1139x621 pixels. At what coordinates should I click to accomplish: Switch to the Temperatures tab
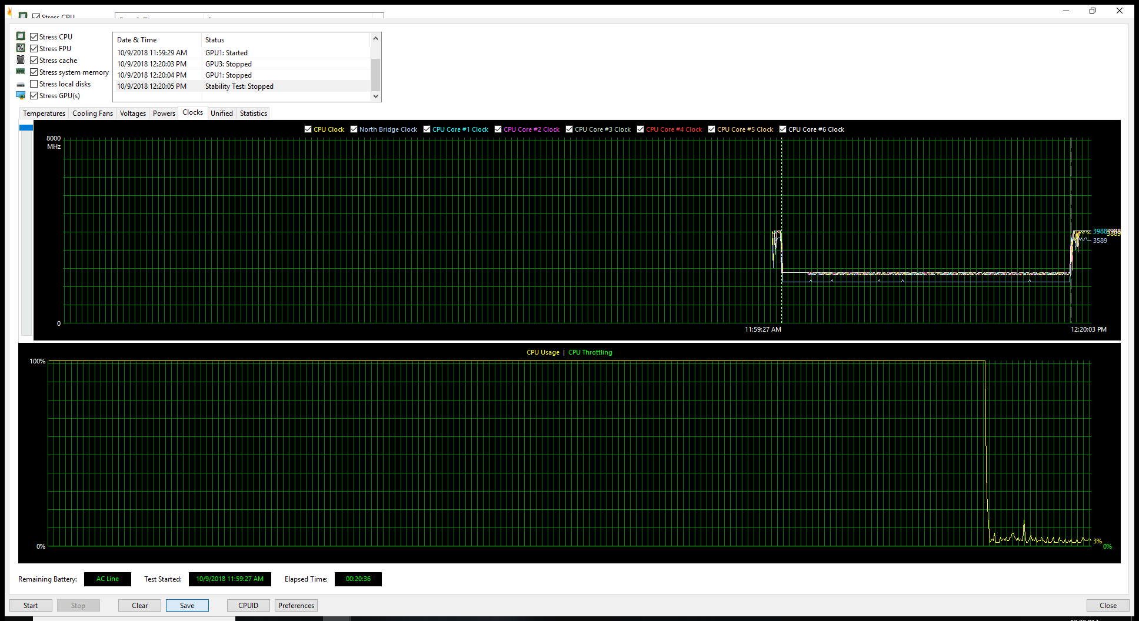click(x=44, y=113)
